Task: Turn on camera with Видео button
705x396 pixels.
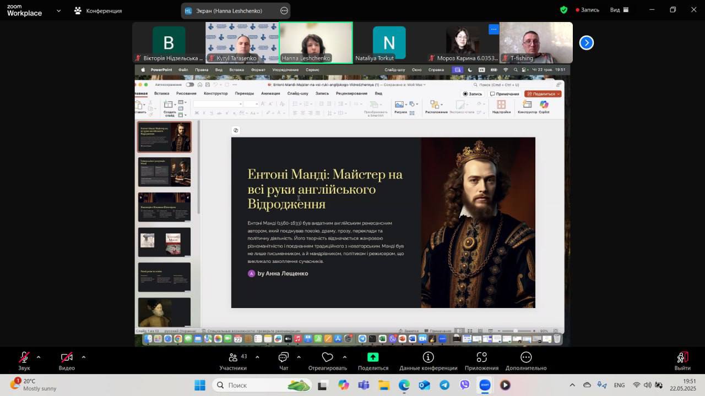Action: click(x=67, y=358)
